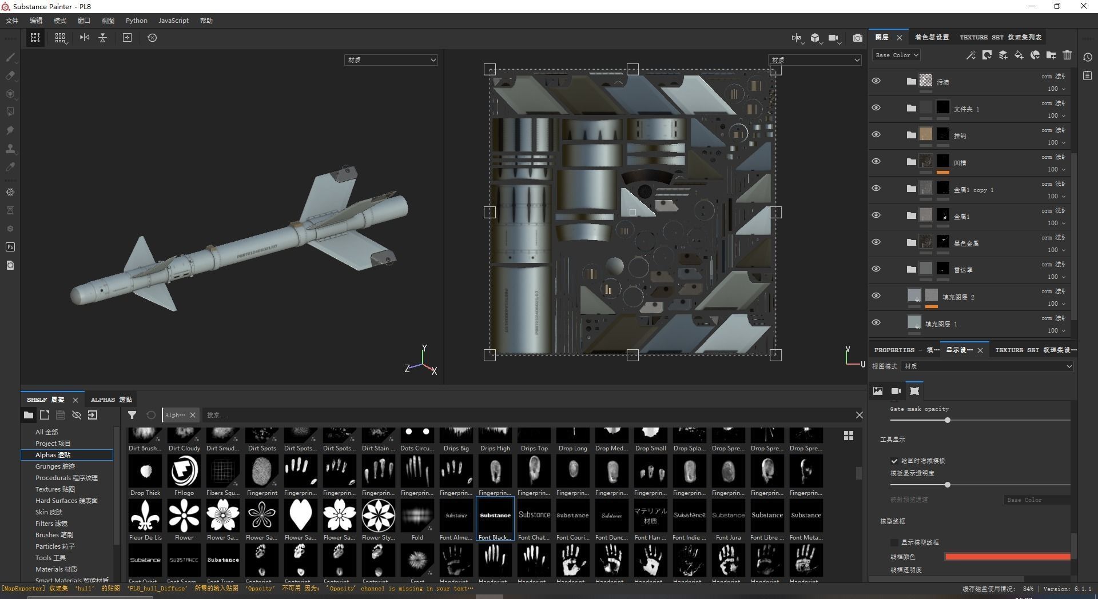The image size is (1098, 599).
Task: Hide the 黑色金属 layer
Action: [x=876, y=242]
